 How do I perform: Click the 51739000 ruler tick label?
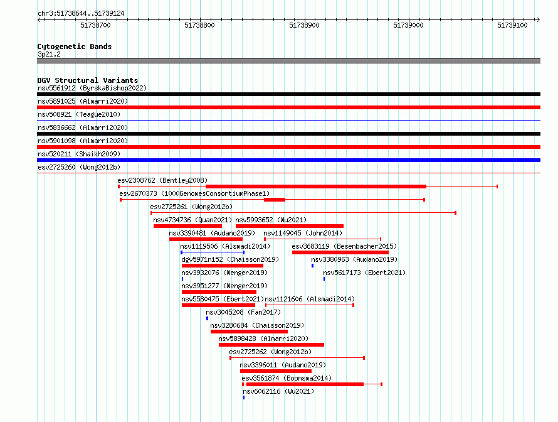(409, 25)
